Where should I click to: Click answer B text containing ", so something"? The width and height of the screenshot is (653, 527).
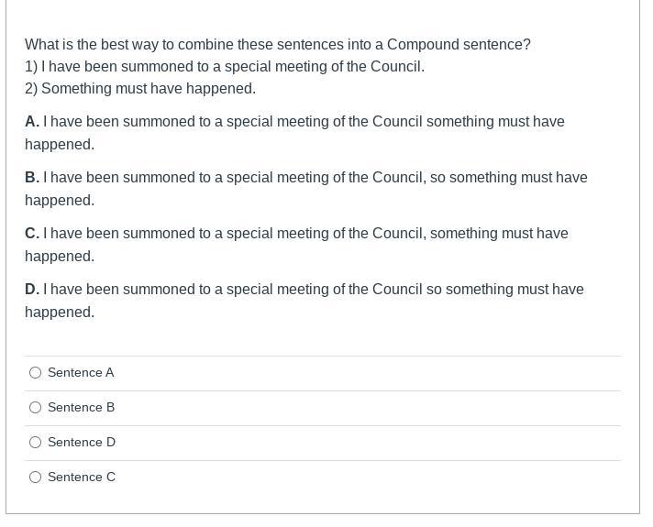pos(315,178)
